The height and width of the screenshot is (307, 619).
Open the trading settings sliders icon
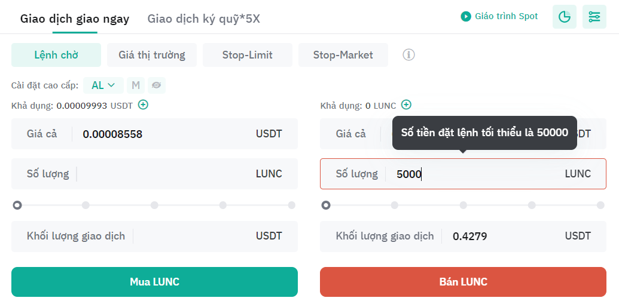(594, 17)
